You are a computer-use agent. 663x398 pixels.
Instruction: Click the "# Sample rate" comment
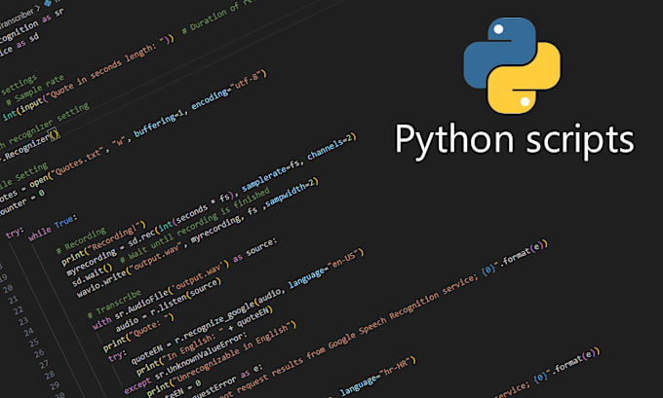(x=35, y=90)
